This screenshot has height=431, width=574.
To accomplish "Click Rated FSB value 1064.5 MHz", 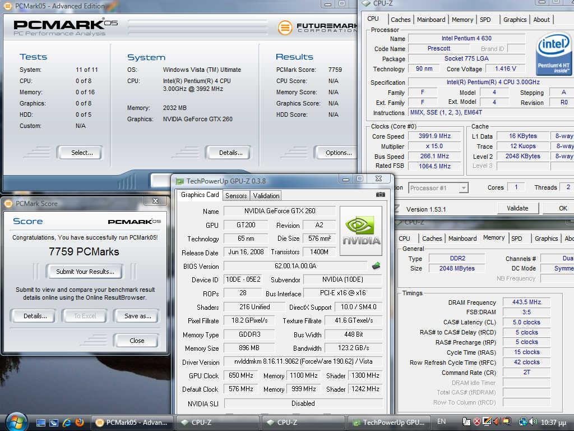I will point(434,166).
